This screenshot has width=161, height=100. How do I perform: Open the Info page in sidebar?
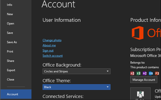point(9,5)
